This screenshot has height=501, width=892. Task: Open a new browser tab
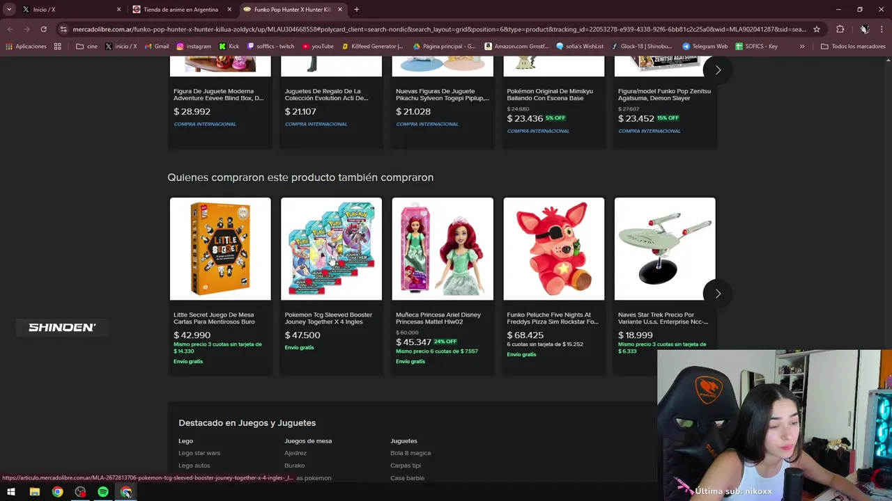click(x=357, y=10)
